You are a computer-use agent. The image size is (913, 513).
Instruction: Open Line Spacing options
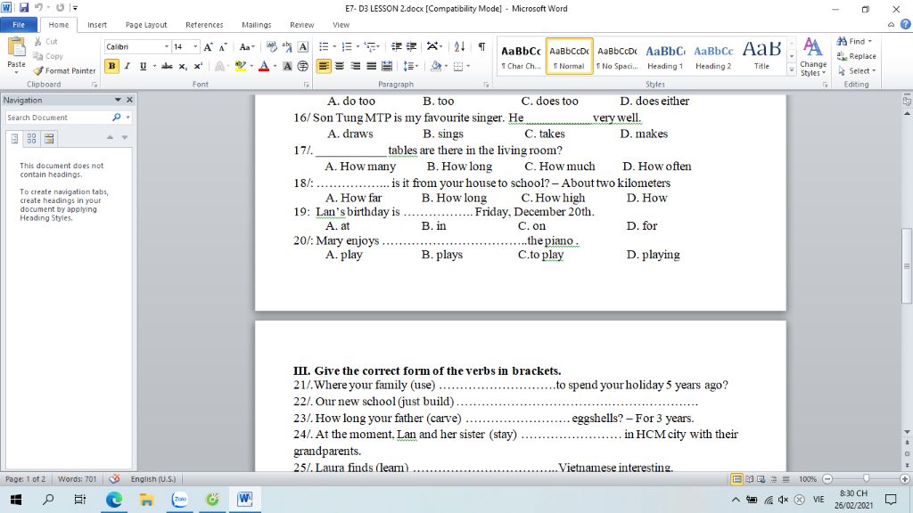pos(410,66)
